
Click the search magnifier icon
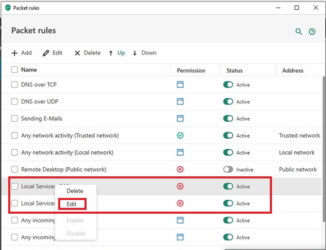(299, 32)
